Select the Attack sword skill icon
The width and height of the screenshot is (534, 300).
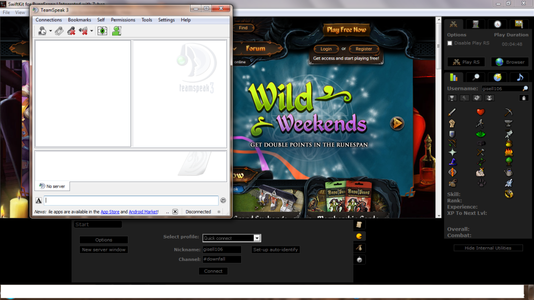point(452,112)
